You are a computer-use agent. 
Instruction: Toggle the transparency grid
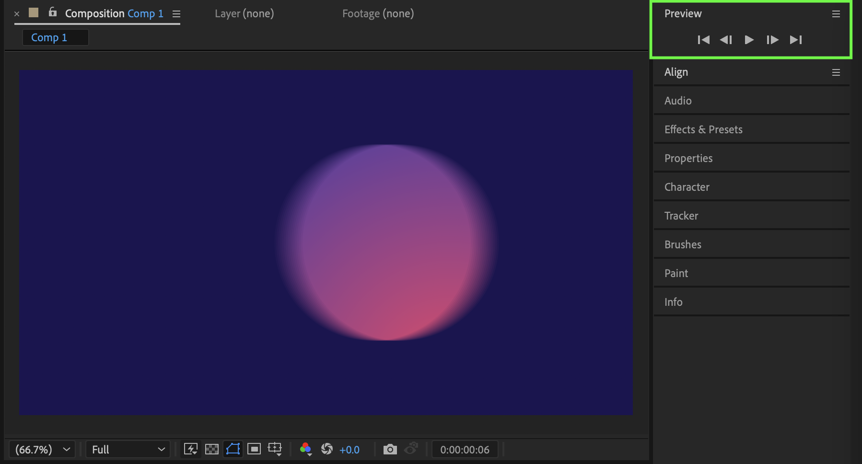(212, 449)
